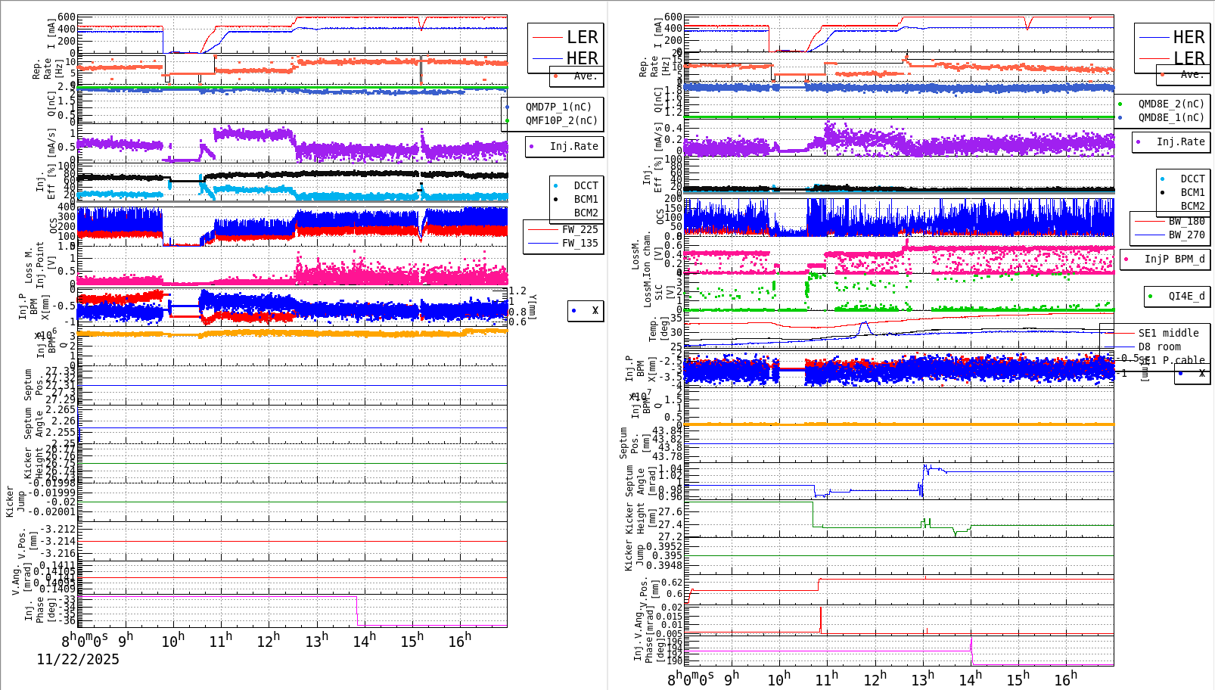Viewport: 1215px width, 690px height.
Task: Select the QI4E_d green marker legend icon
Action: pyautogui.click(x=1149, y=296)
